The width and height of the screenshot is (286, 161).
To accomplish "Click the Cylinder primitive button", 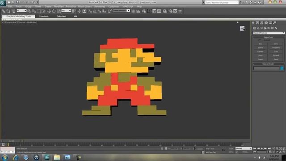I will 261,51.
